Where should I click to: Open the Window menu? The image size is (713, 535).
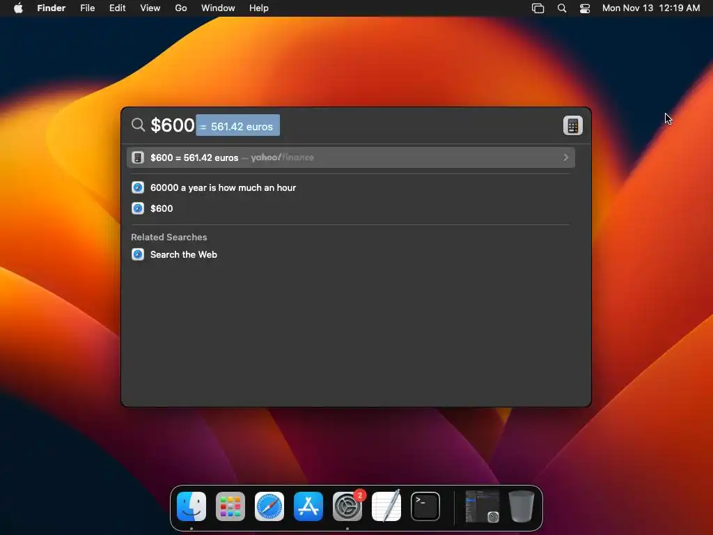tap(218, 8)
